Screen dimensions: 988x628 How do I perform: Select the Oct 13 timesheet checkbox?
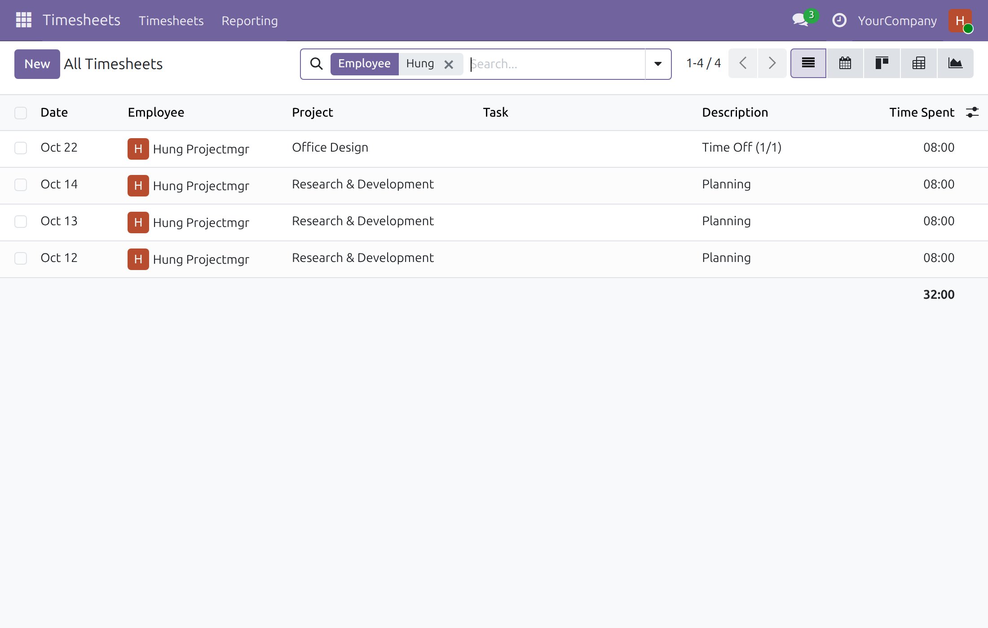tap(21, 222)
